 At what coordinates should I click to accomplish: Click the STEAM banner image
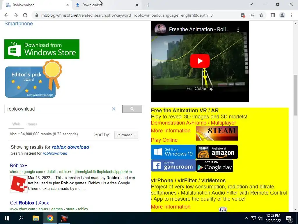(x=217, y=133)
